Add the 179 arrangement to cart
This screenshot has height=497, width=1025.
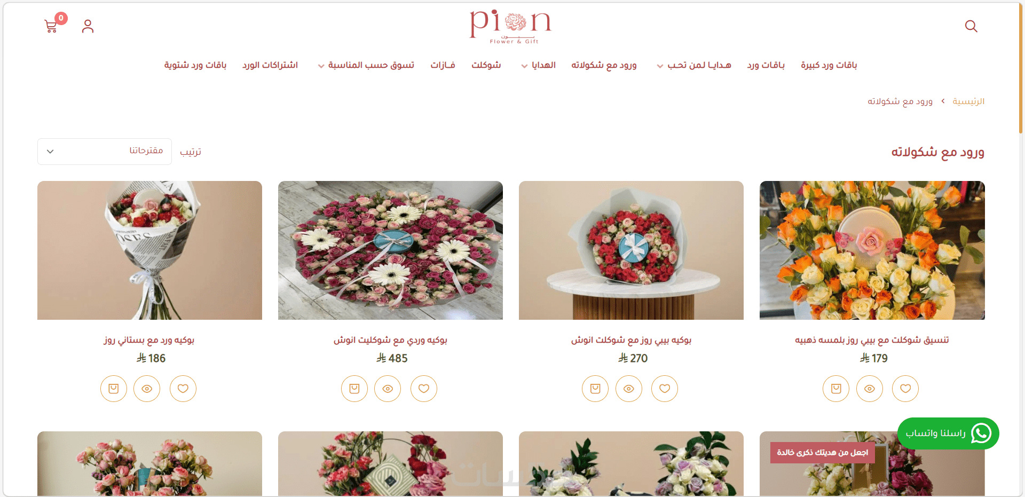pos(836,389)
